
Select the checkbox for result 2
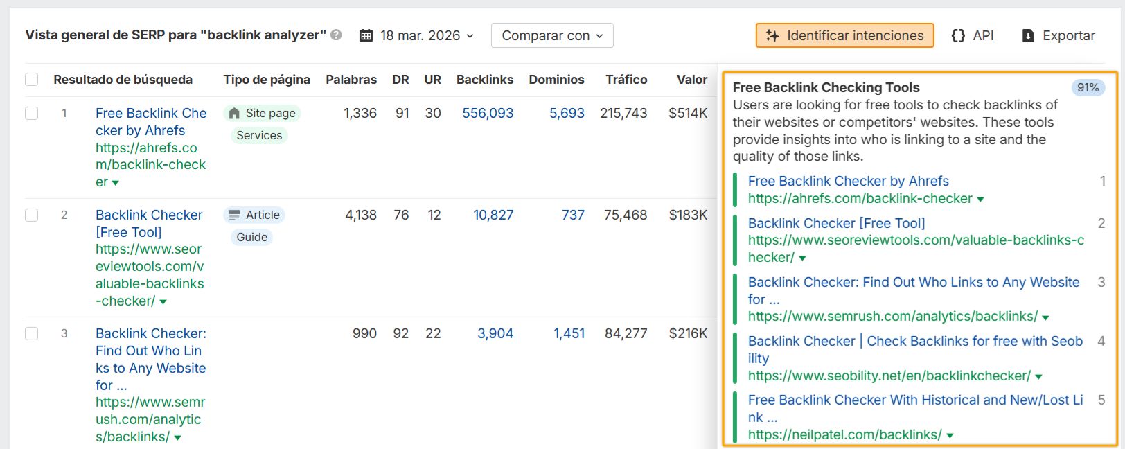[x=32, y=215]
